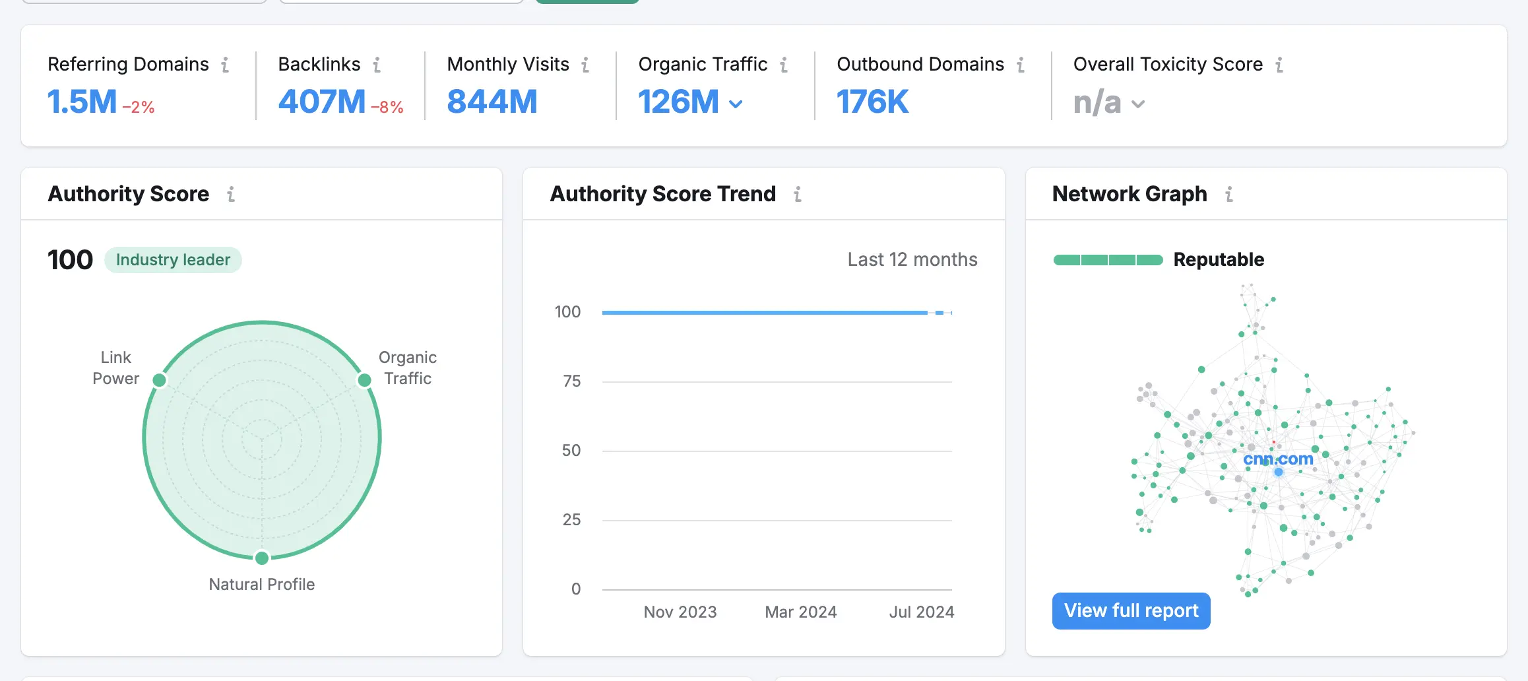Open the 407M Backlinks value

322,102
